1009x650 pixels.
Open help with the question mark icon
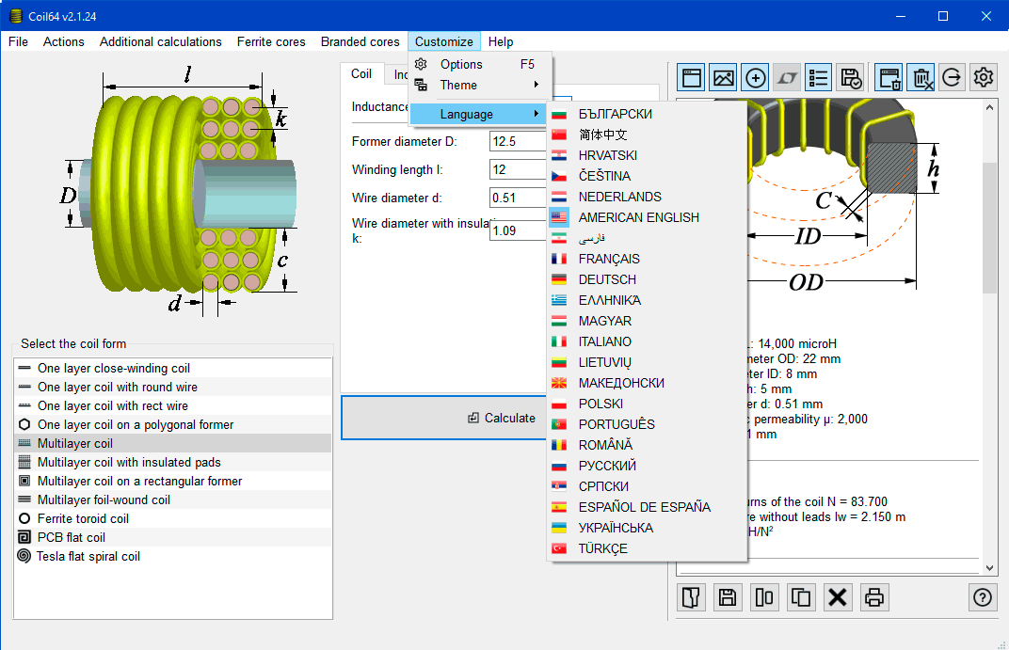click(x=983, y=597)
